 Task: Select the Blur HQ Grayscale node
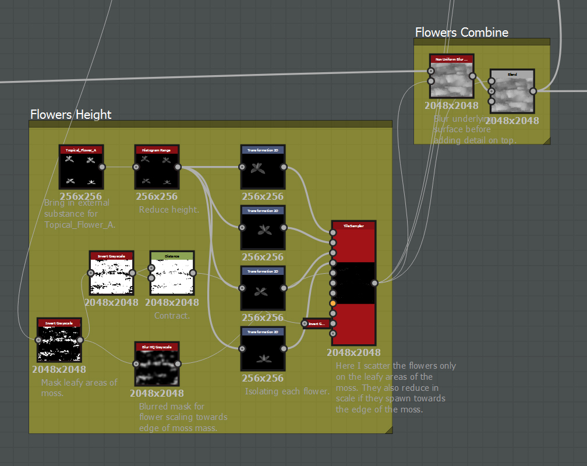[x=157, y=362]
